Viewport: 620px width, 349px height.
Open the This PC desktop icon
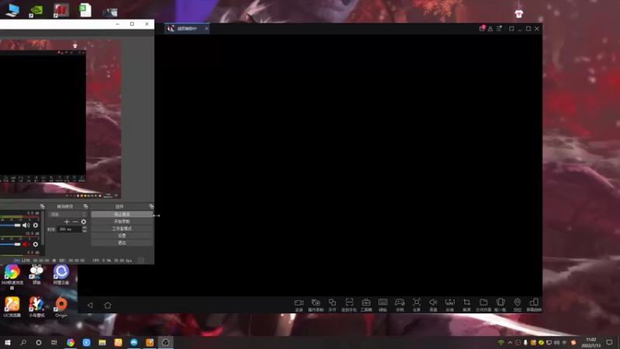[12, 10]
